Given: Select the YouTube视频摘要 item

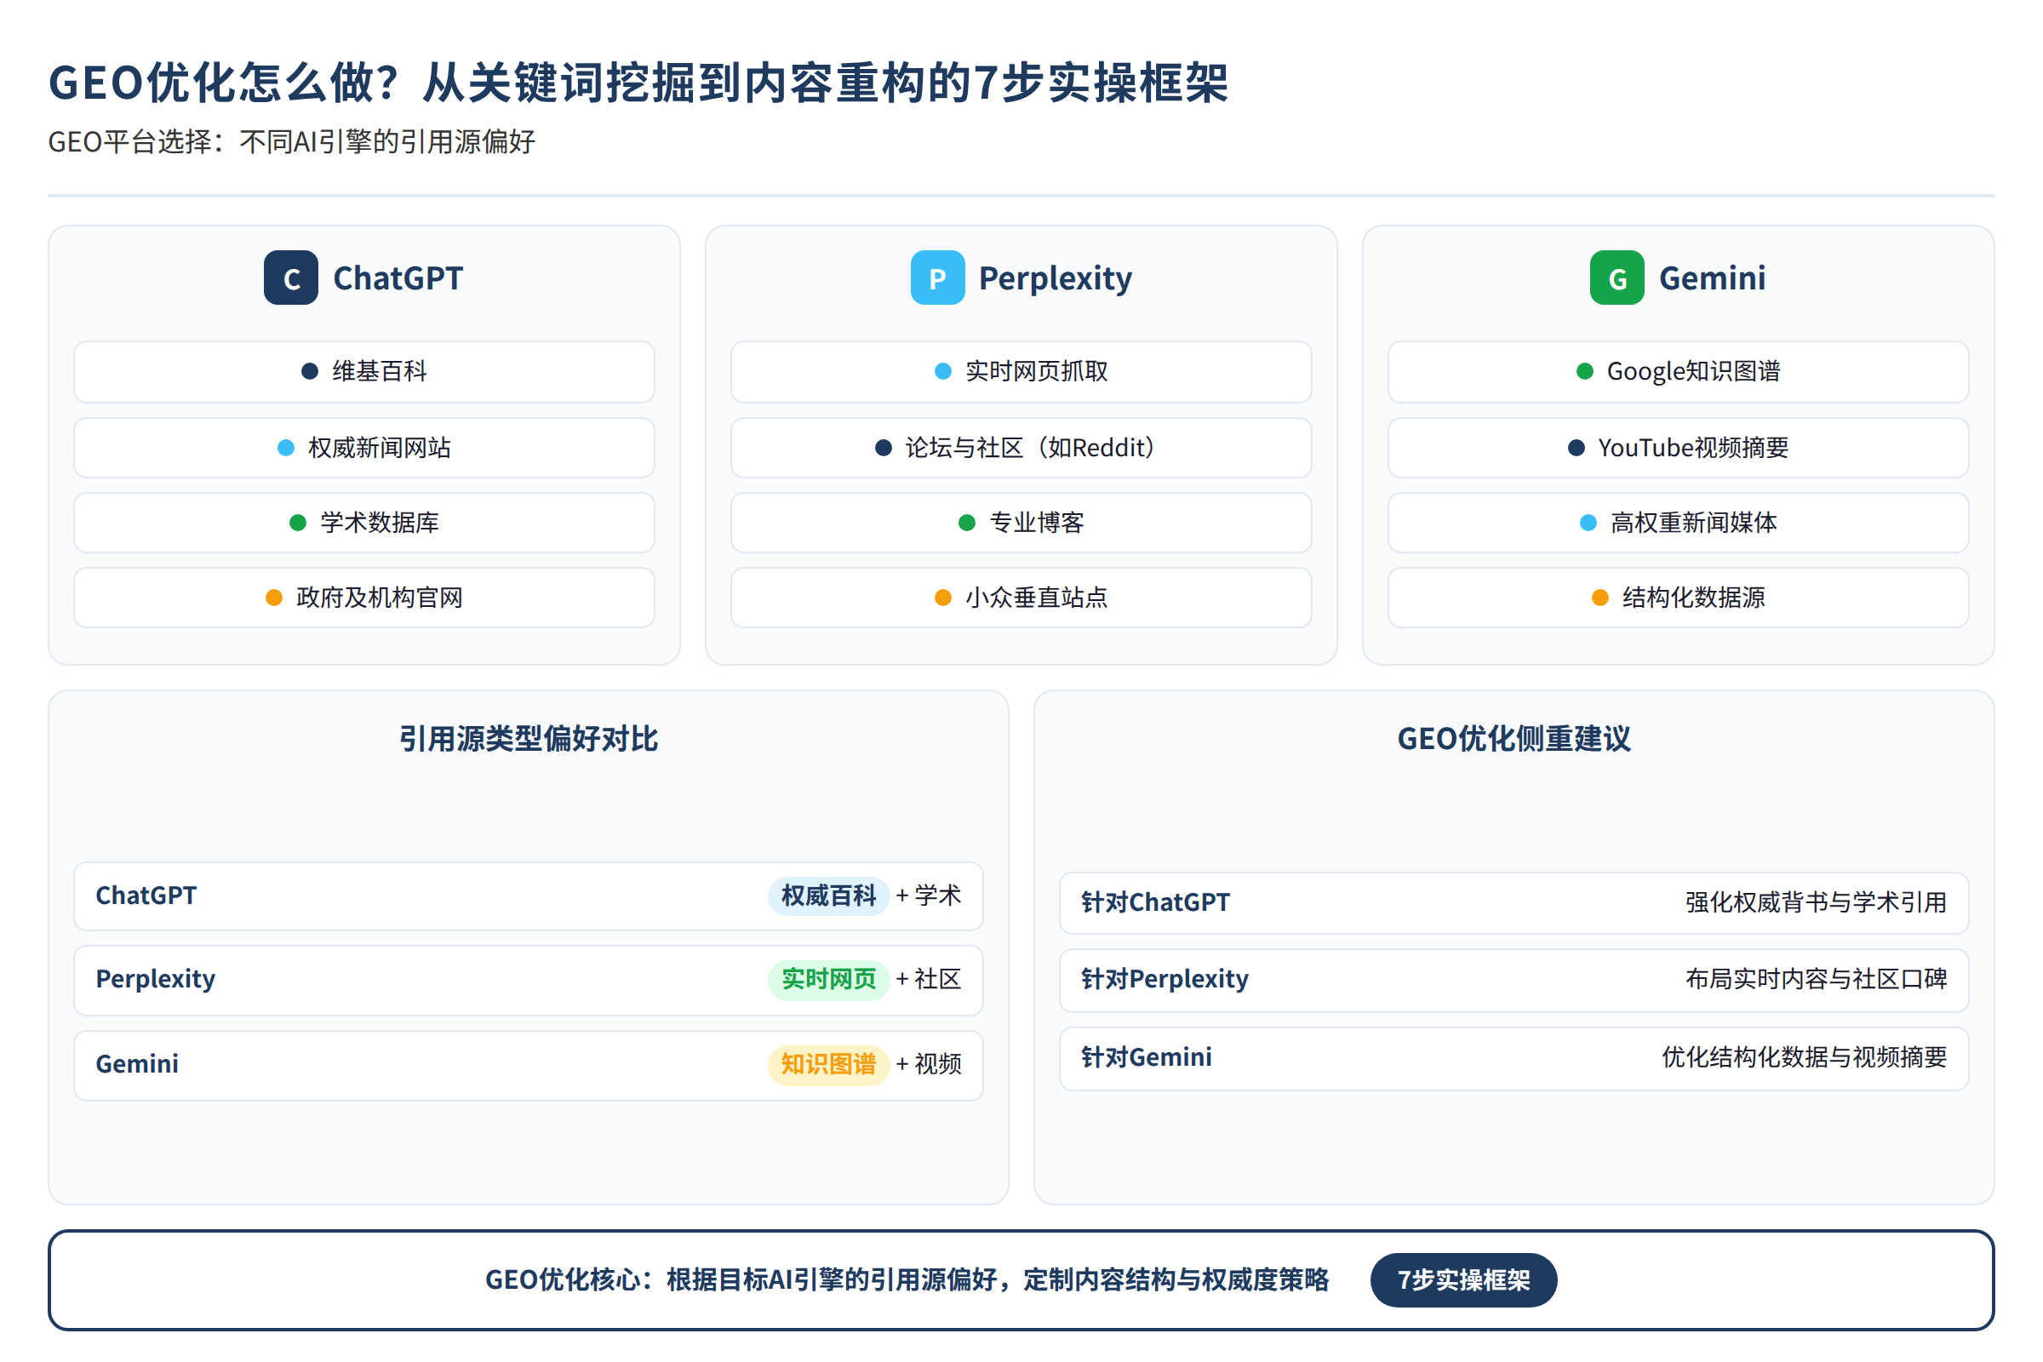Looking at the screenshot, I should click(x=1678, y=448).
